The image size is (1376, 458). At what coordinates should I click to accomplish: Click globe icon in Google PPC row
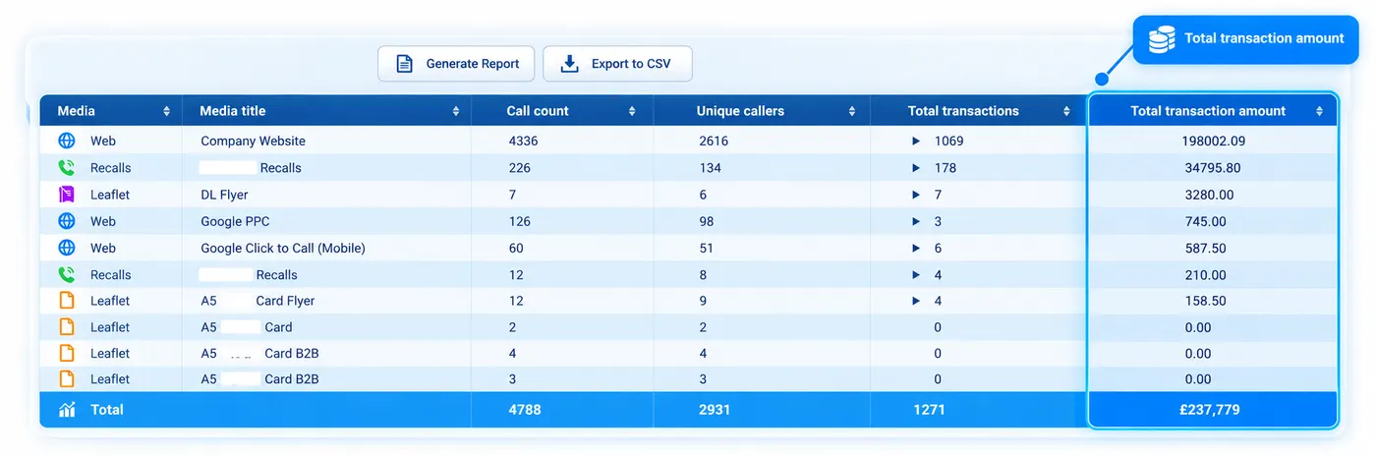click(67, 221)
